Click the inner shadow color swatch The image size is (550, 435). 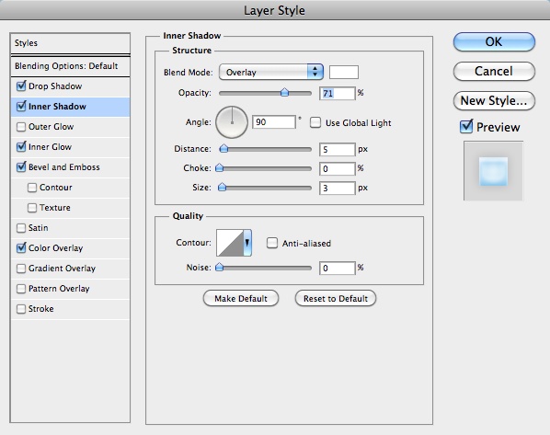pyautogui.click(x=344, y=72)
